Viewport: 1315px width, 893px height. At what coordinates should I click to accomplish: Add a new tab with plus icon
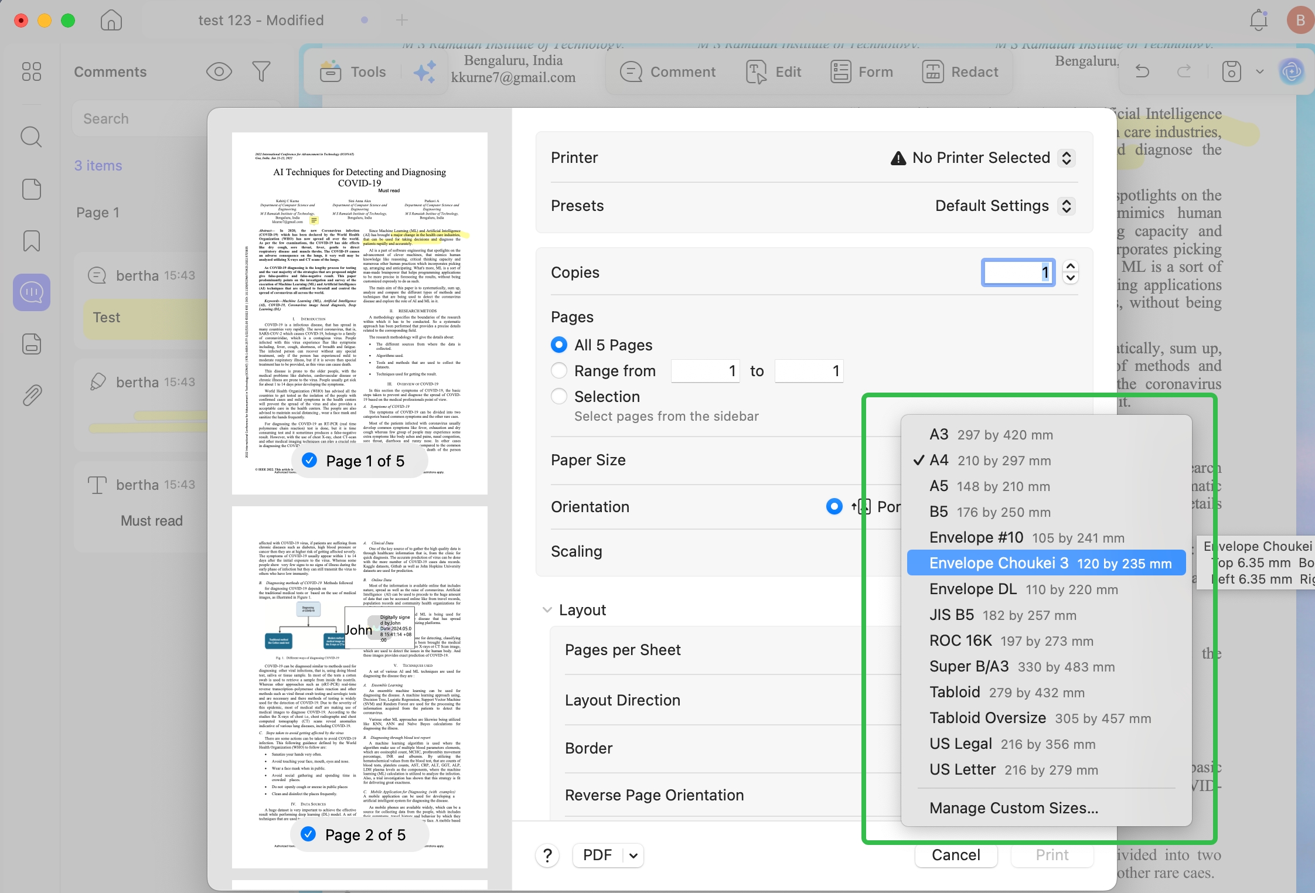click(x=402, y=21)
